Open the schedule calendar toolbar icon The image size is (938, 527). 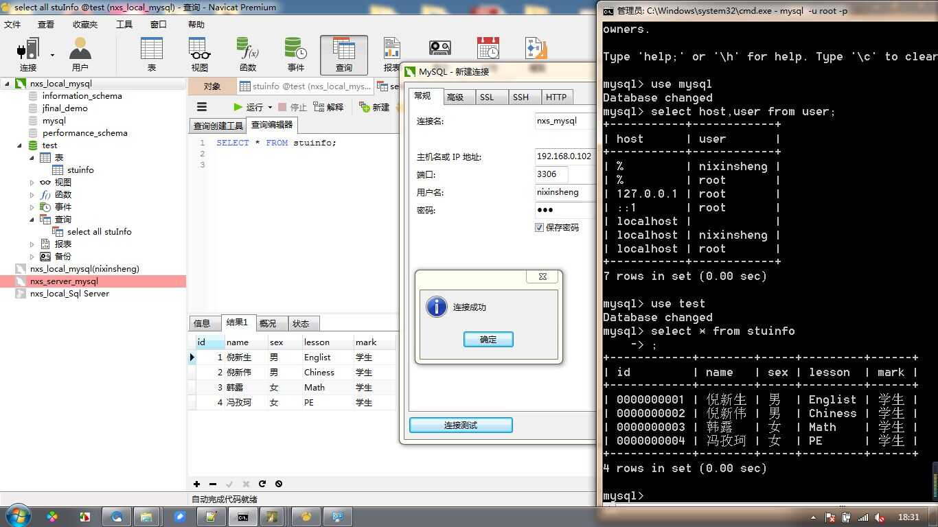tap(488, 48)
